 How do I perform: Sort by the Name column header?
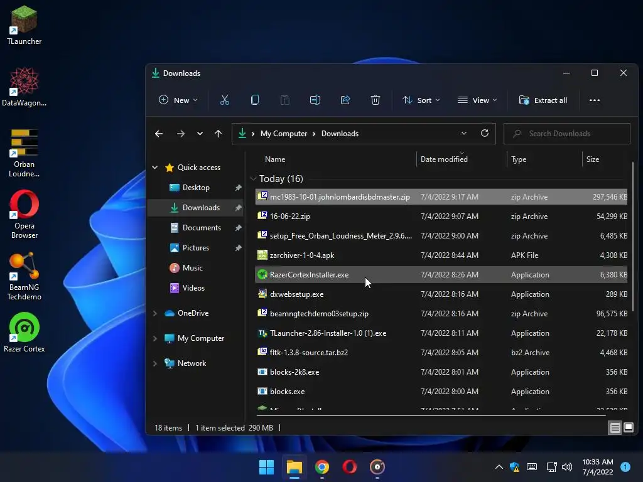[x=275, y=159]
